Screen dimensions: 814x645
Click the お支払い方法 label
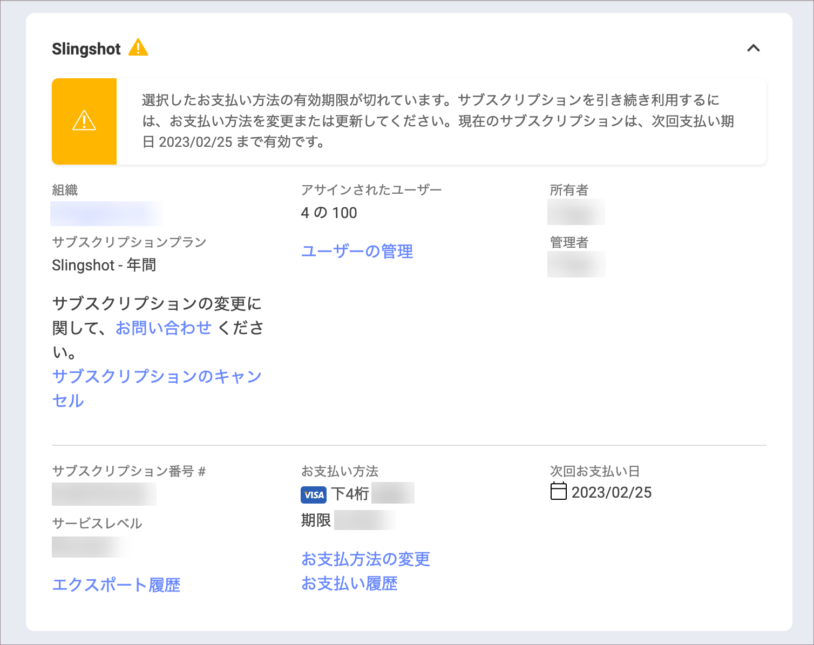tap(340, 471)
